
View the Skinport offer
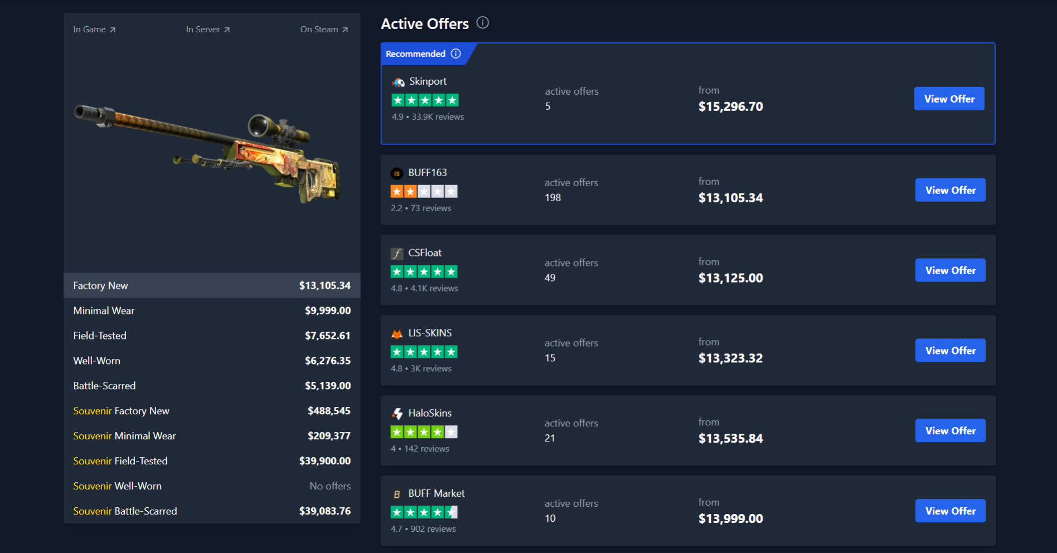coord(949,99)
